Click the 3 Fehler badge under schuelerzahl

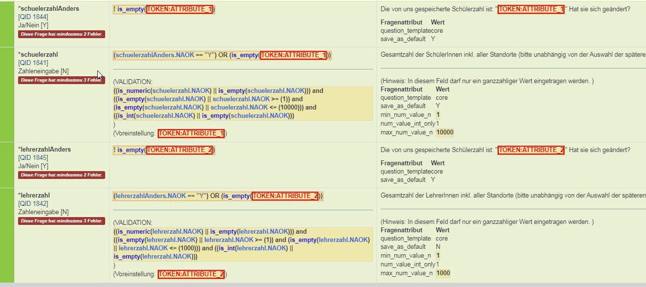coord(62,80)
